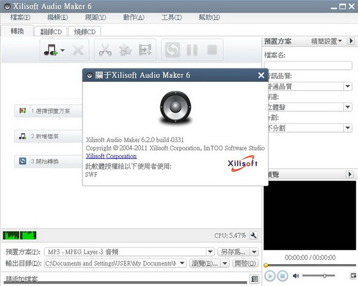Expand the output directory path dropdown

[x=182, y=263]
